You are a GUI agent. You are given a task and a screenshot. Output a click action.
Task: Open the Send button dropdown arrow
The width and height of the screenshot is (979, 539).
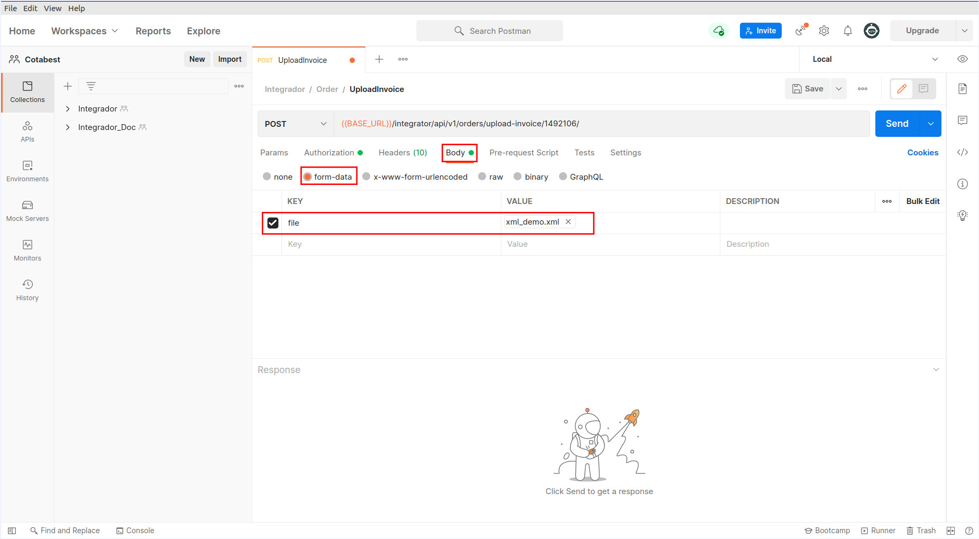[931, 124]
